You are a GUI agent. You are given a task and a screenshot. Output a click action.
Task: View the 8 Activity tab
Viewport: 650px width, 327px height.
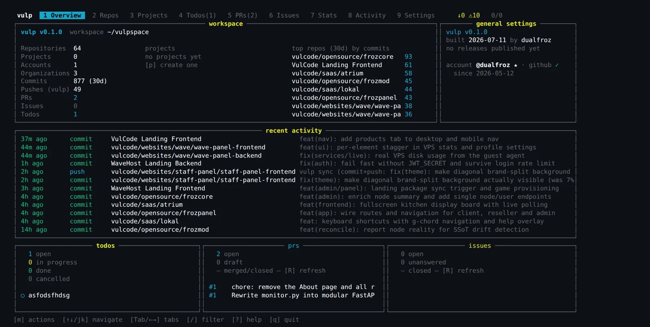coord(367,15)
